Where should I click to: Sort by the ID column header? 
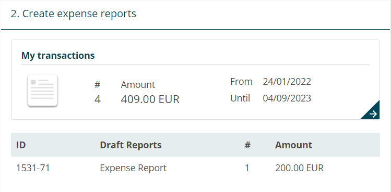pyautogui.click(x=21, y=145)
